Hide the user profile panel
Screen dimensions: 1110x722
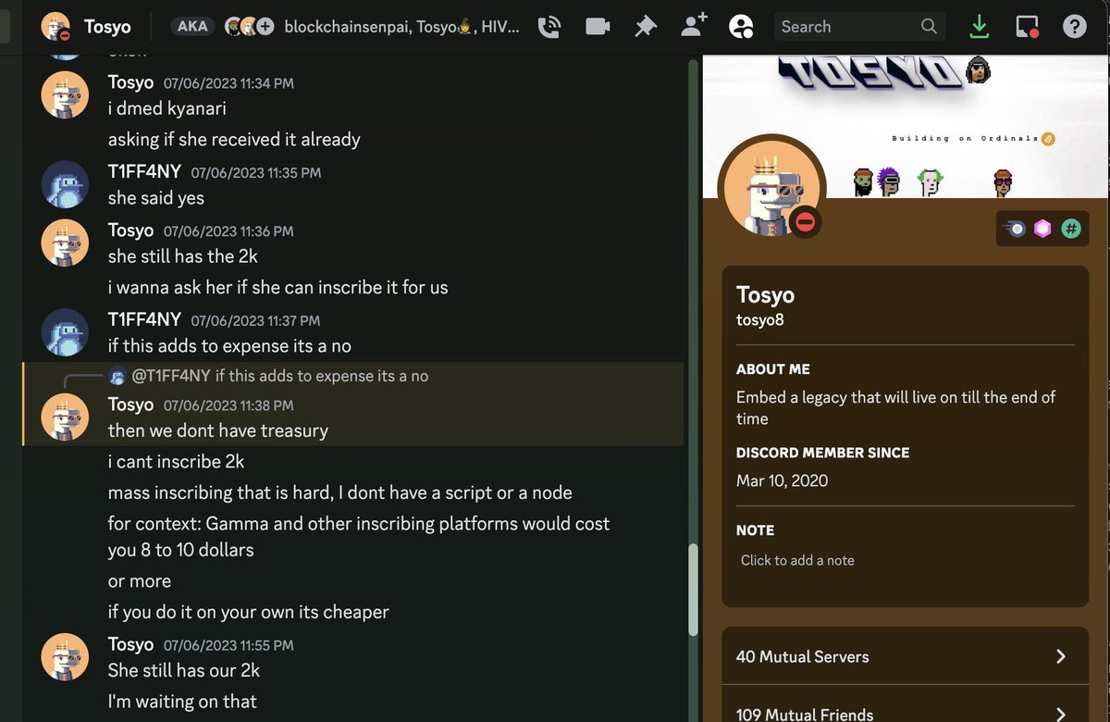(741, 27)
